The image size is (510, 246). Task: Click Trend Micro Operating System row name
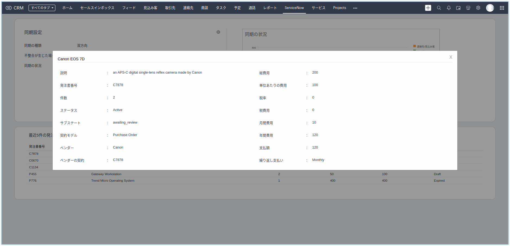(x=113, y=181)
